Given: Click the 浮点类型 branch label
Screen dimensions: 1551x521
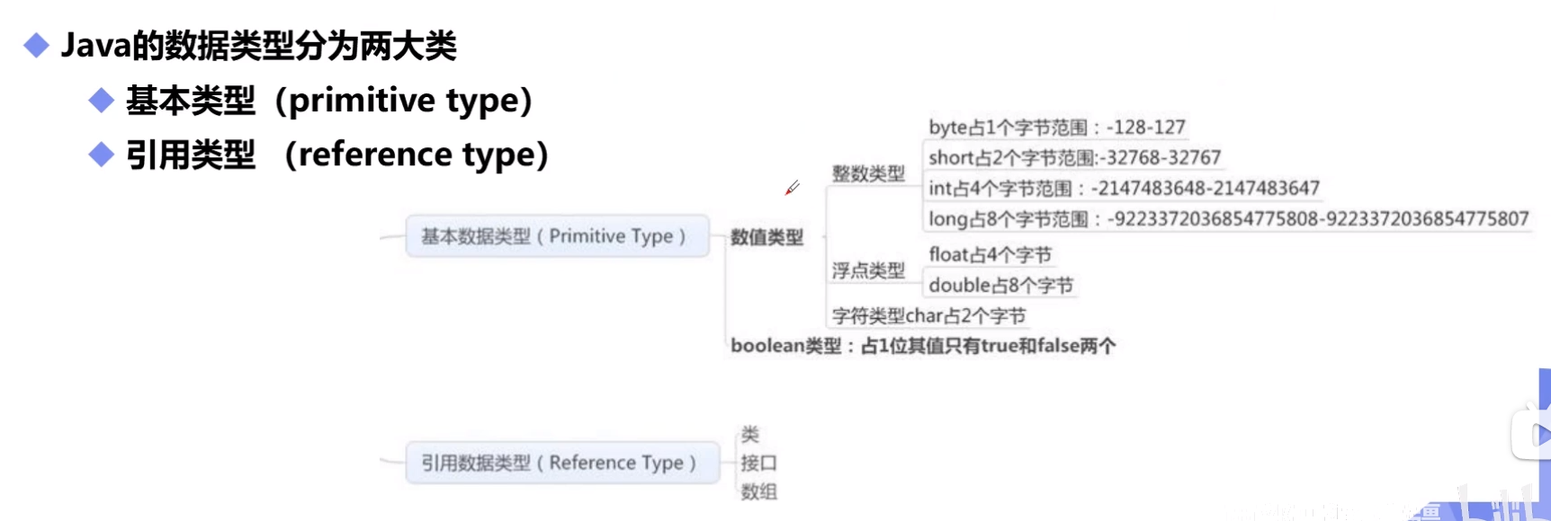Looking at the screenshot, I should [x=868, y=270].
